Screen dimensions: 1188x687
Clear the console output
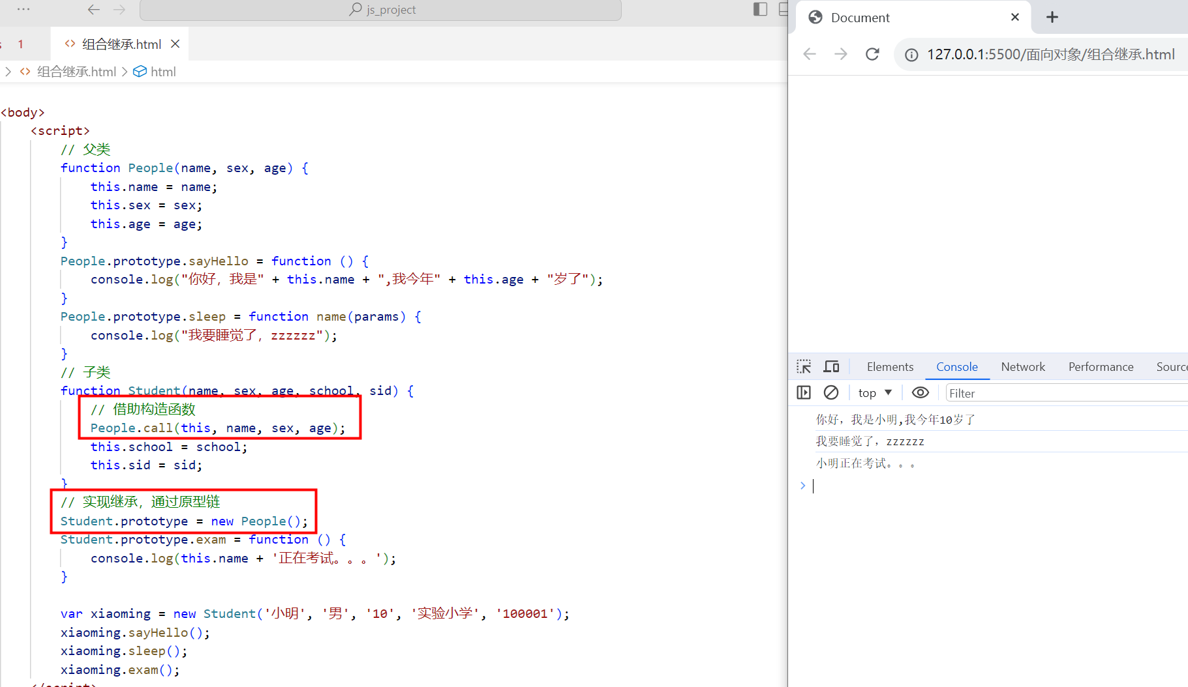point(831,392)
